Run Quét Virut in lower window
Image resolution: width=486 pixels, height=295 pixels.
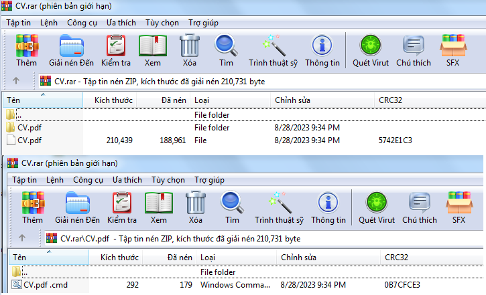coord(377,202)
